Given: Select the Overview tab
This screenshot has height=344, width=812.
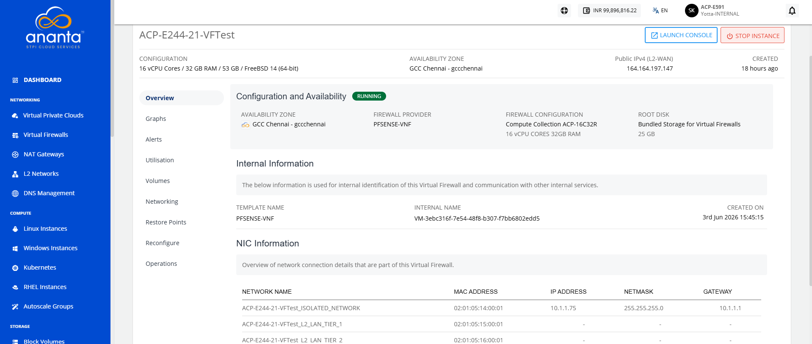Looking at the screenshot, I should click(182, 98).
